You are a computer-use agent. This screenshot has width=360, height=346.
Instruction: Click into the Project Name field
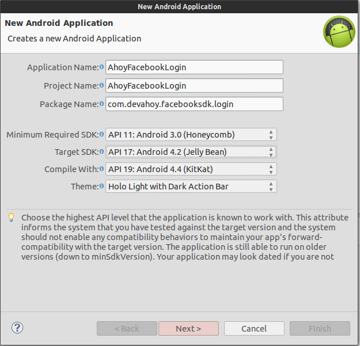194,86
